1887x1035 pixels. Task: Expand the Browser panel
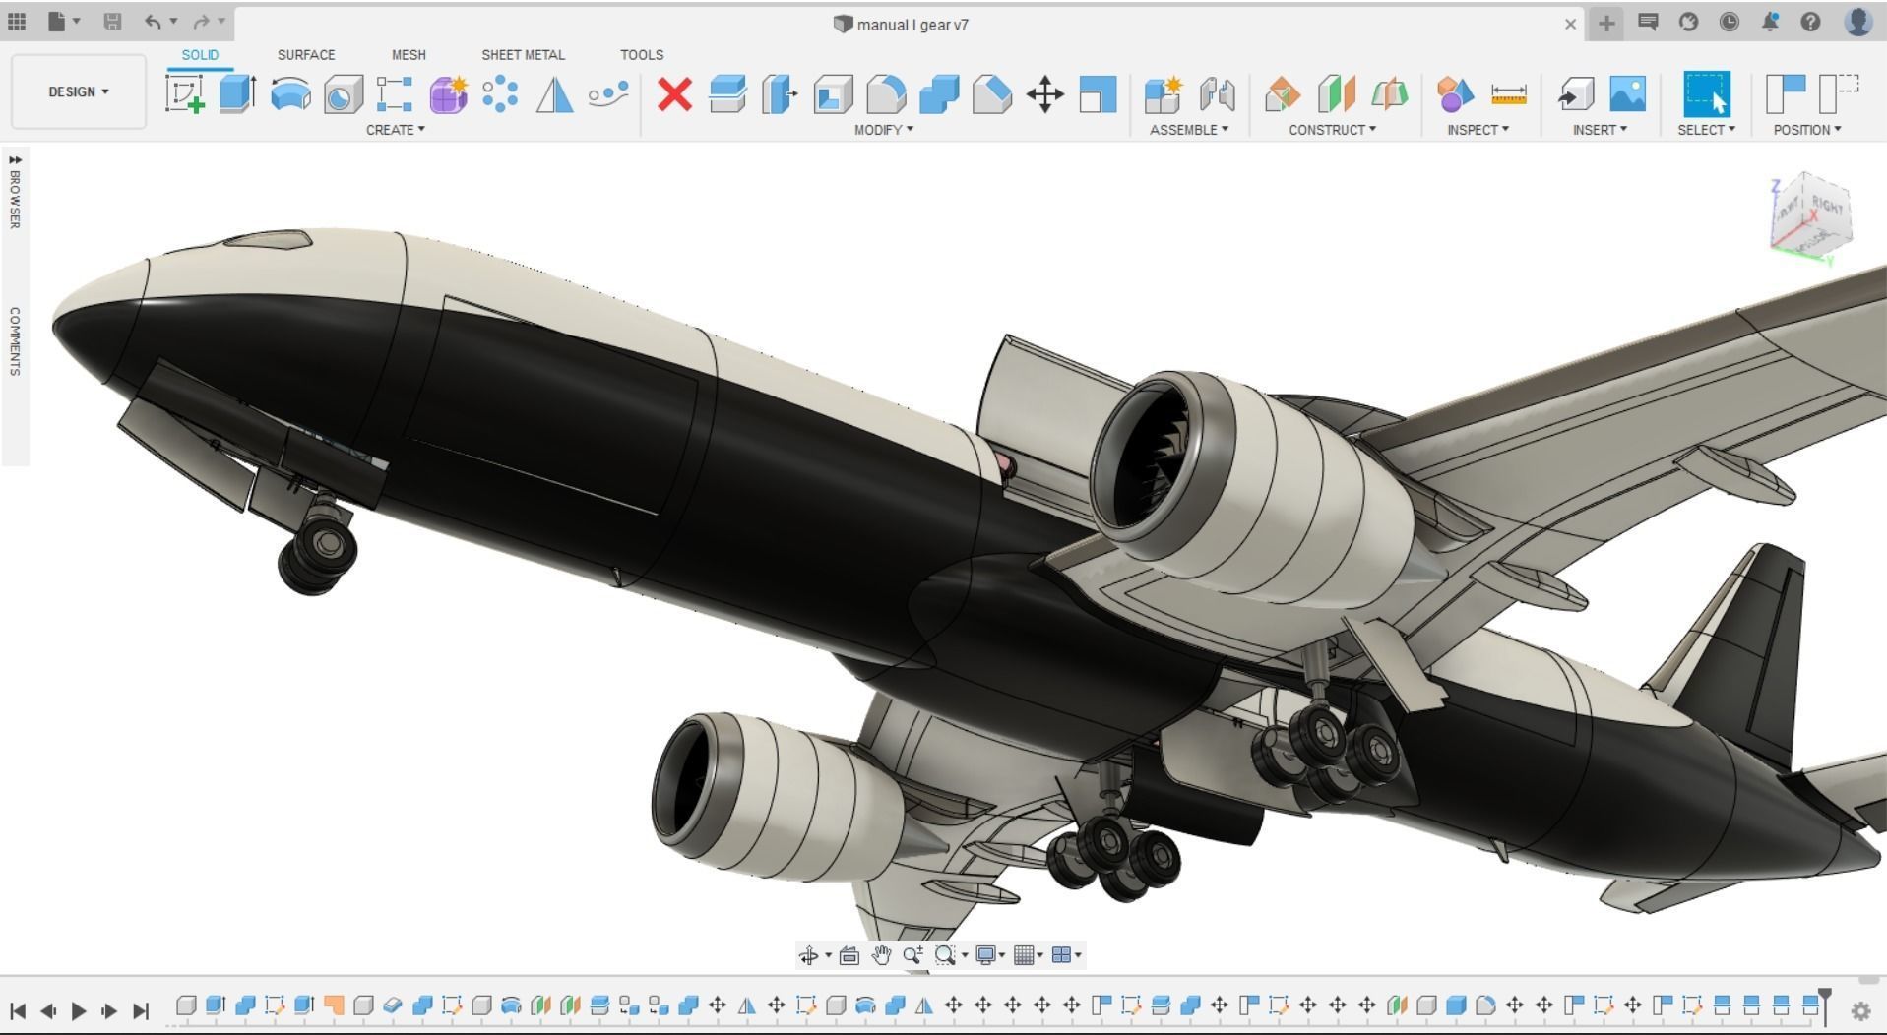coord(14,192)
